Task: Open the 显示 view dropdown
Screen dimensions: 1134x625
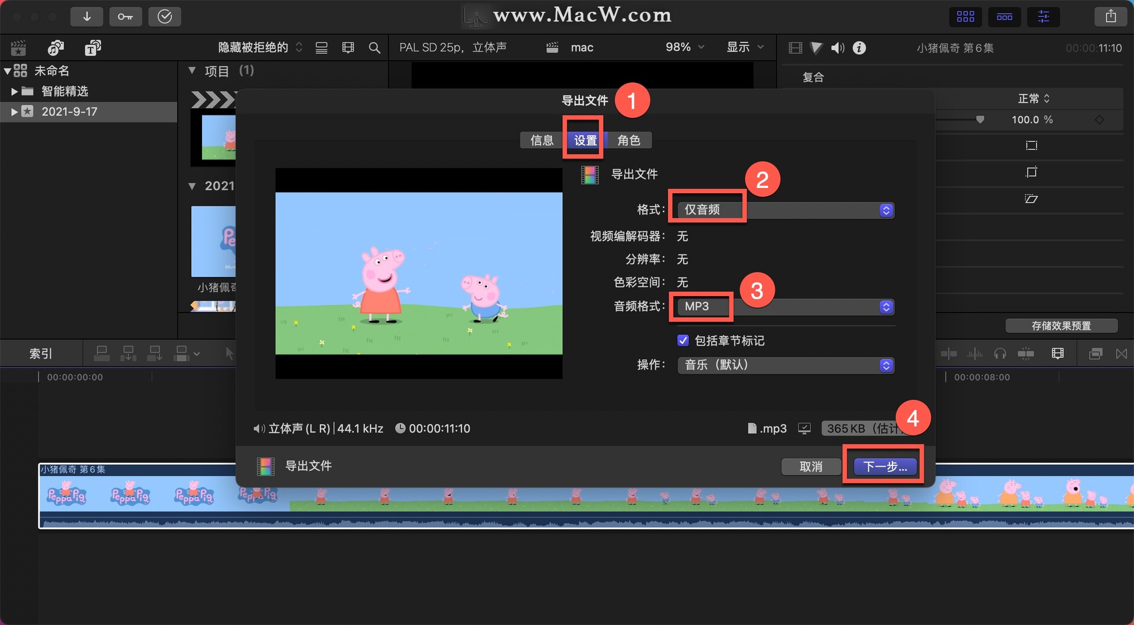Action: tap(745, 47)
